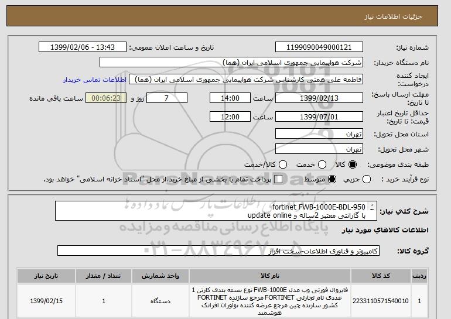The height and width of the screenshot is (319, 451).
Task: Click the FWB-1000E product name cell
Action: pos(270,301)
